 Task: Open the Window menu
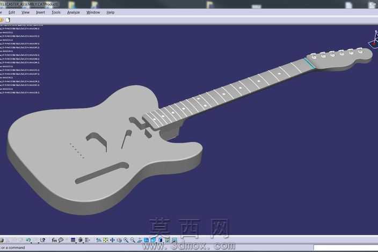[93, 12]
